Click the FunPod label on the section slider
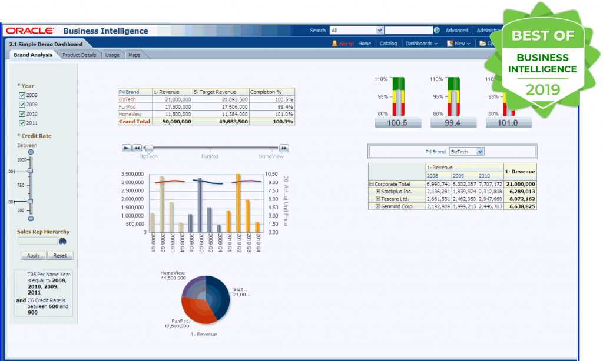The width and height of the screenshot is (603, 361). [210, 156]
